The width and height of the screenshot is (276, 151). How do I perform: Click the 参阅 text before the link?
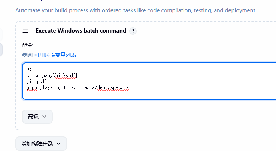tap(27, 55)
